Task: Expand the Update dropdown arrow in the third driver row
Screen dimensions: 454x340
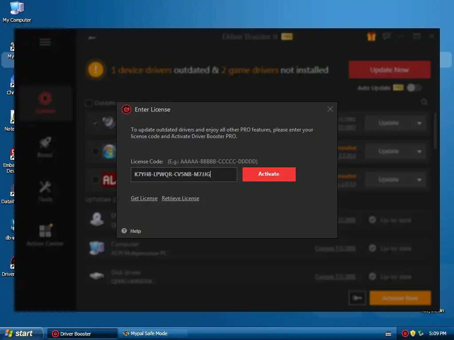Action: [419, 180]
